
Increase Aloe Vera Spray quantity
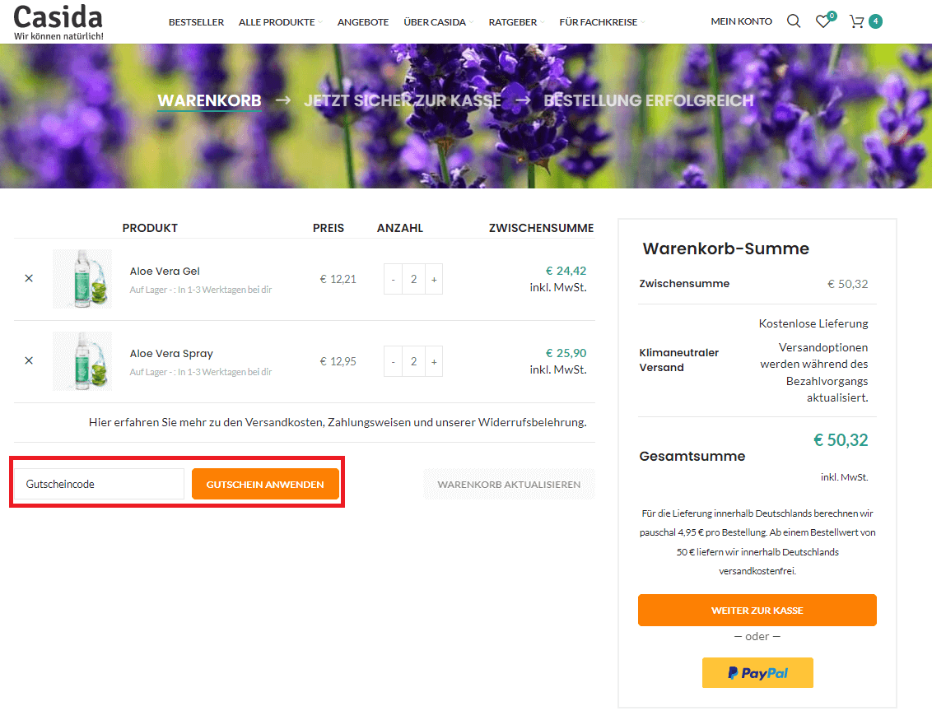point(434,362)
